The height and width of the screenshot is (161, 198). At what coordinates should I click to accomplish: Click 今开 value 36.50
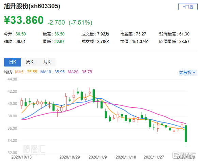[20, 34]
